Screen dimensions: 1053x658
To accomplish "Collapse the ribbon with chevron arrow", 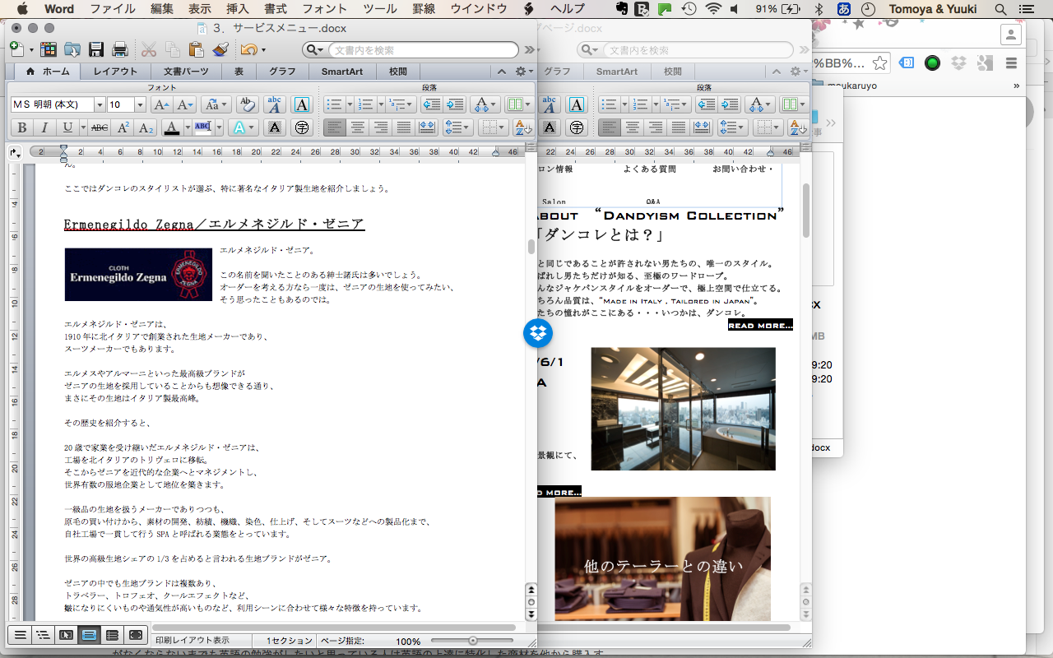I will pyautogui.click(x=502, y=72).
